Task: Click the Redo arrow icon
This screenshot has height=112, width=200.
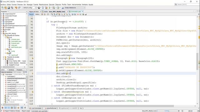Action: [19, 8]
